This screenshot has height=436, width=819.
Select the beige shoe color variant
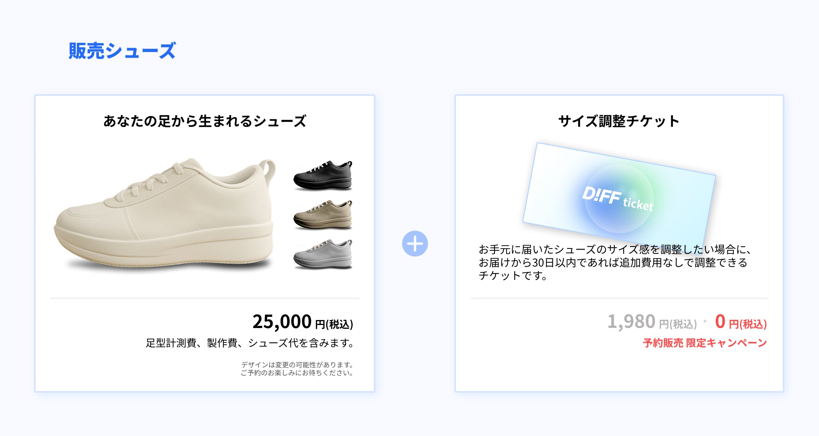point(323,214)
